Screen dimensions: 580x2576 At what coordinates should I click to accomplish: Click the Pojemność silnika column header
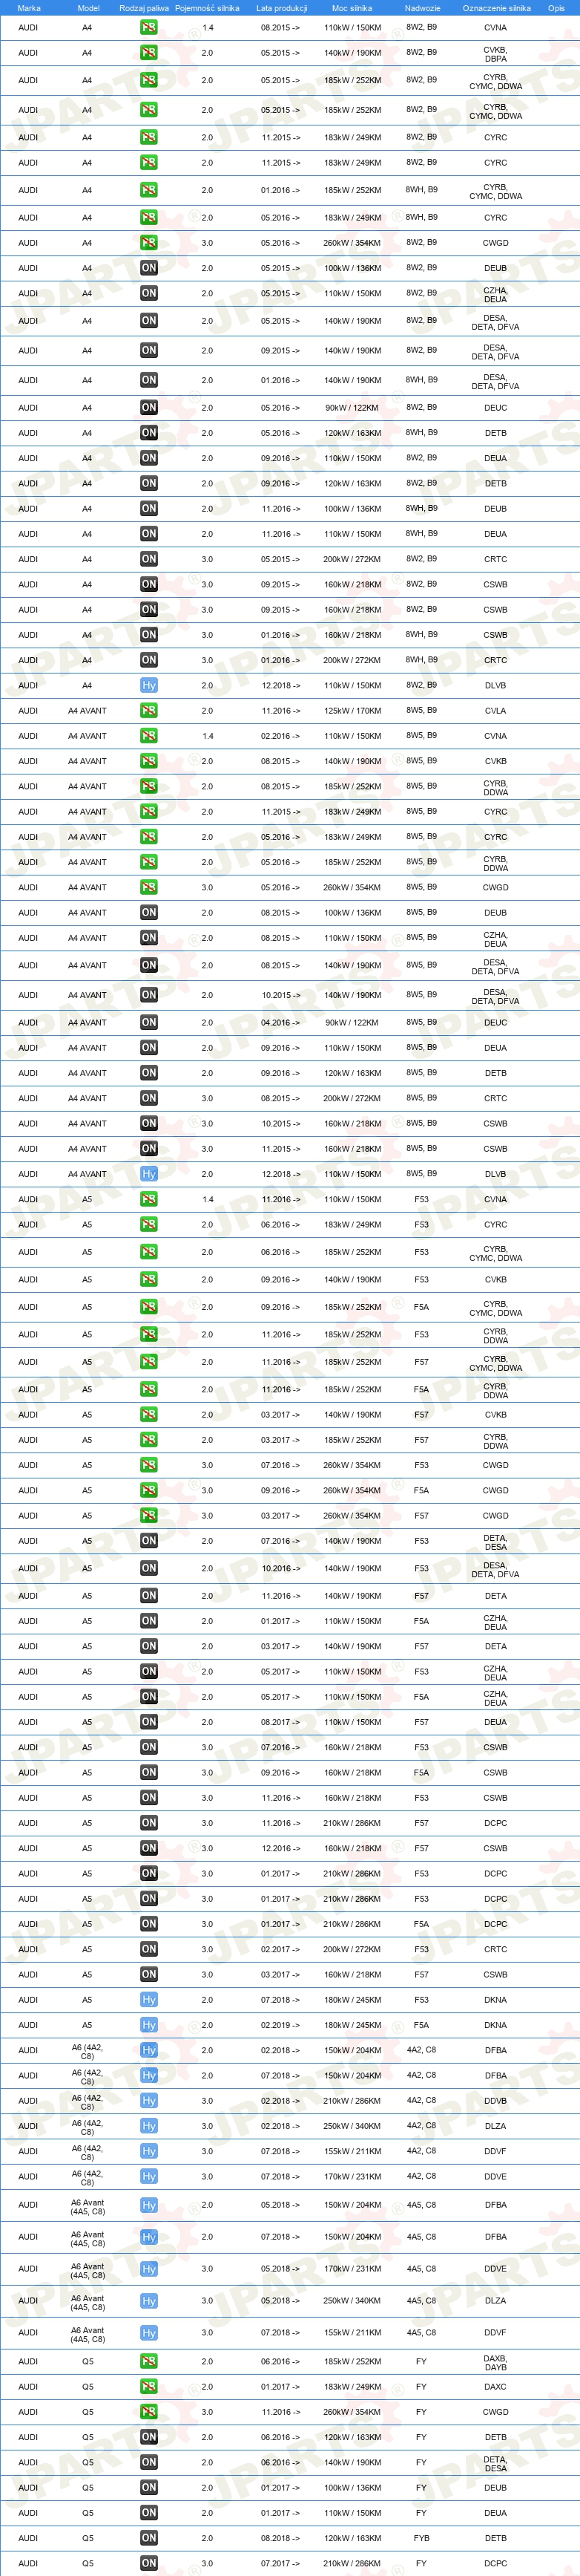207,8
